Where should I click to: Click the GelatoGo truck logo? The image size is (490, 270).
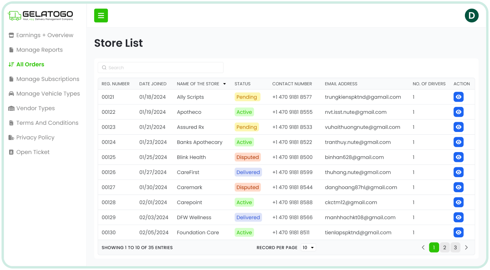[x=14, y=16]
